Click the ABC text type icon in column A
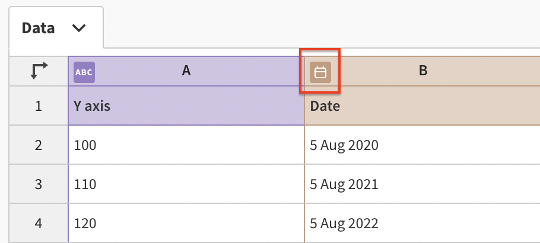The image size is (540, 243). pos(84,72)
